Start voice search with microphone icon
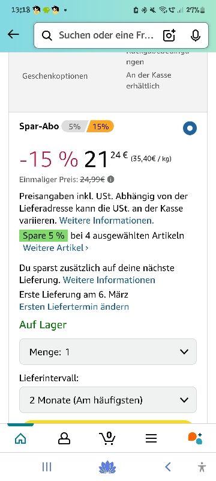Screen dimensions: 216x481 (x=195, y=35)
